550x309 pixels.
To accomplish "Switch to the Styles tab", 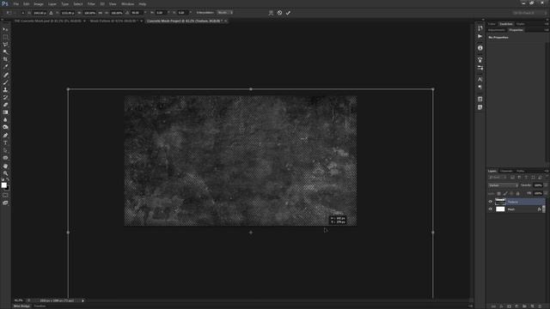I will [x=521, y=24].
